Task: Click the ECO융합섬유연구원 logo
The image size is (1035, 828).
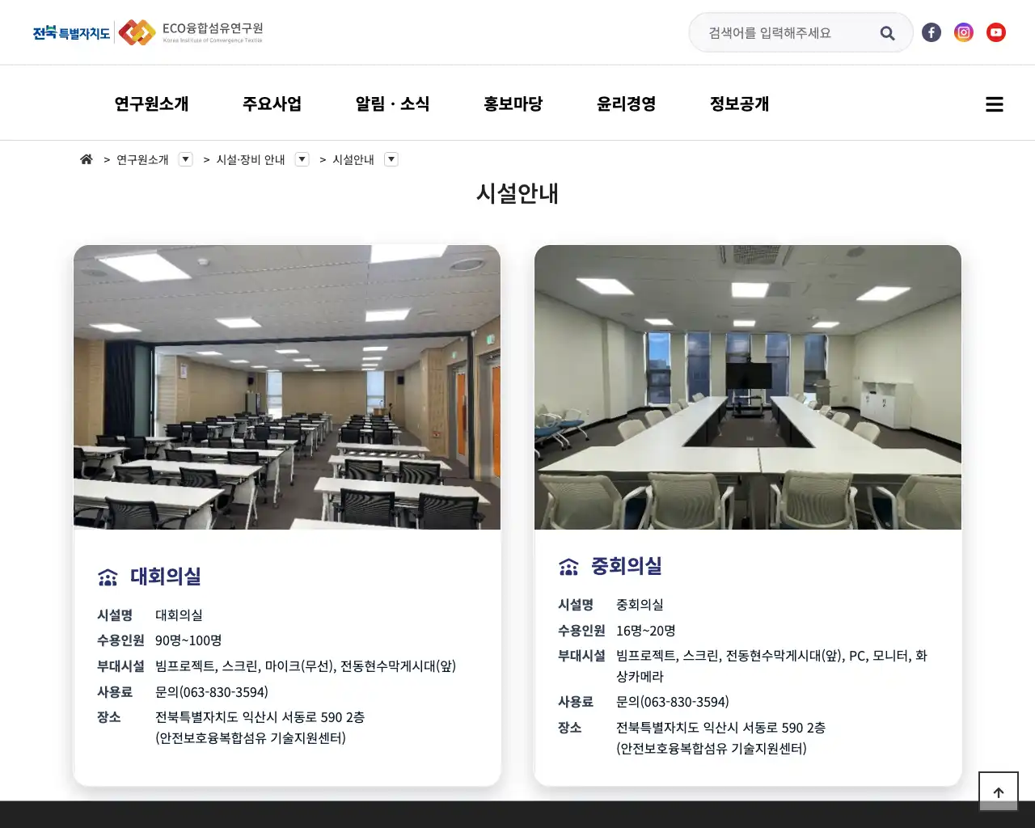Action: (x=192, y=32)
